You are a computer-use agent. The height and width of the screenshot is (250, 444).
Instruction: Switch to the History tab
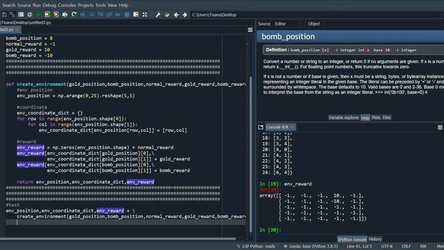point(375,239)
